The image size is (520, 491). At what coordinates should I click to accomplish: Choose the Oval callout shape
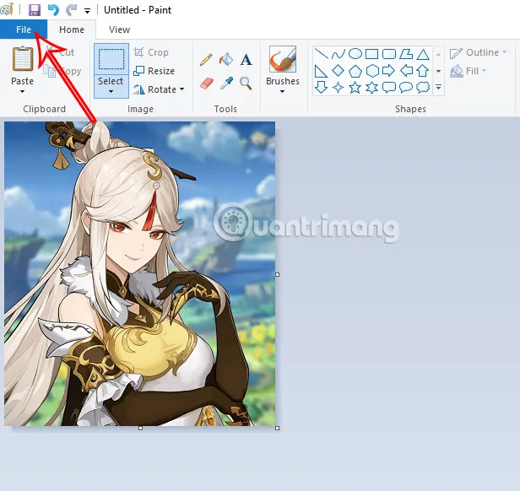point(406,88)
